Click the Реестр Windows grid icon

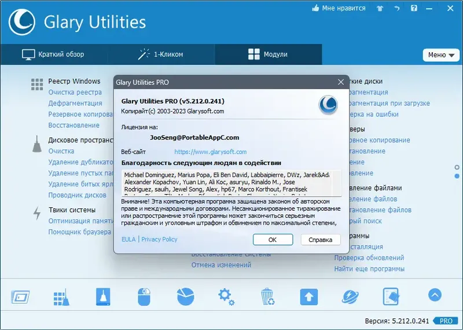37,85
